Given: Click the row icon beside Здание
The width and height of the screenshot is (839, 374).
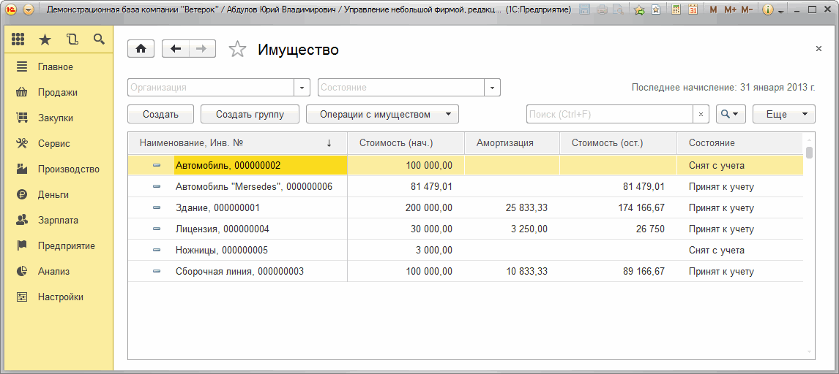Looking at the screenshot, I should [157, 208].
